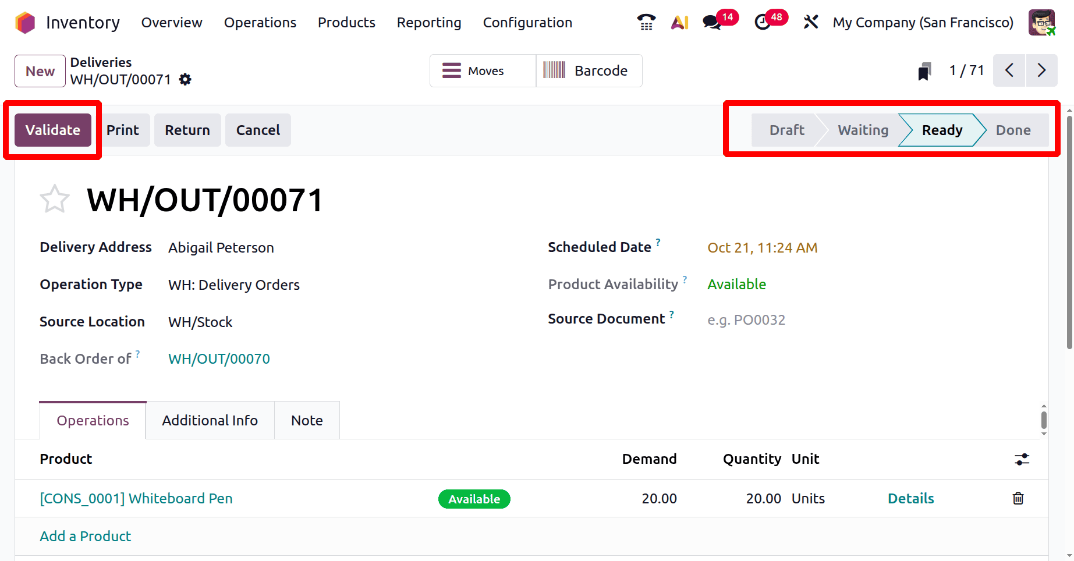Go to the next record arrow
This screenshot has width=1074, height=561.
[1041, 71]
